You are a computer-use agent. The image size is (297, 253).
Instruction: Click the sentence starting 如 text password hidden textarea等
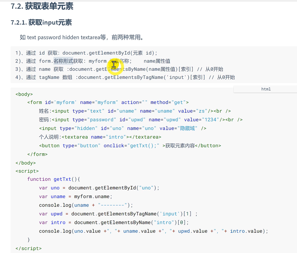tap(82, 37)
